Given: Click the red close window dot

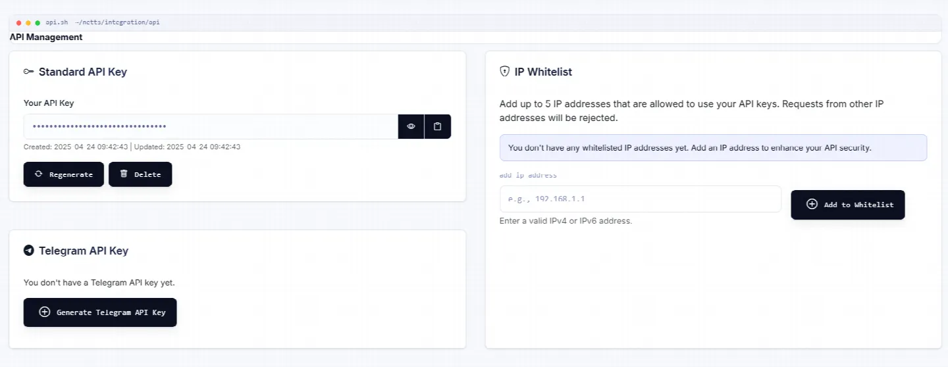Looking at the screenshot, I should tap(19, 22).
